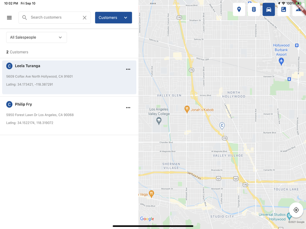Select the Leela Turanga customer card

click(x=69, y=77)
